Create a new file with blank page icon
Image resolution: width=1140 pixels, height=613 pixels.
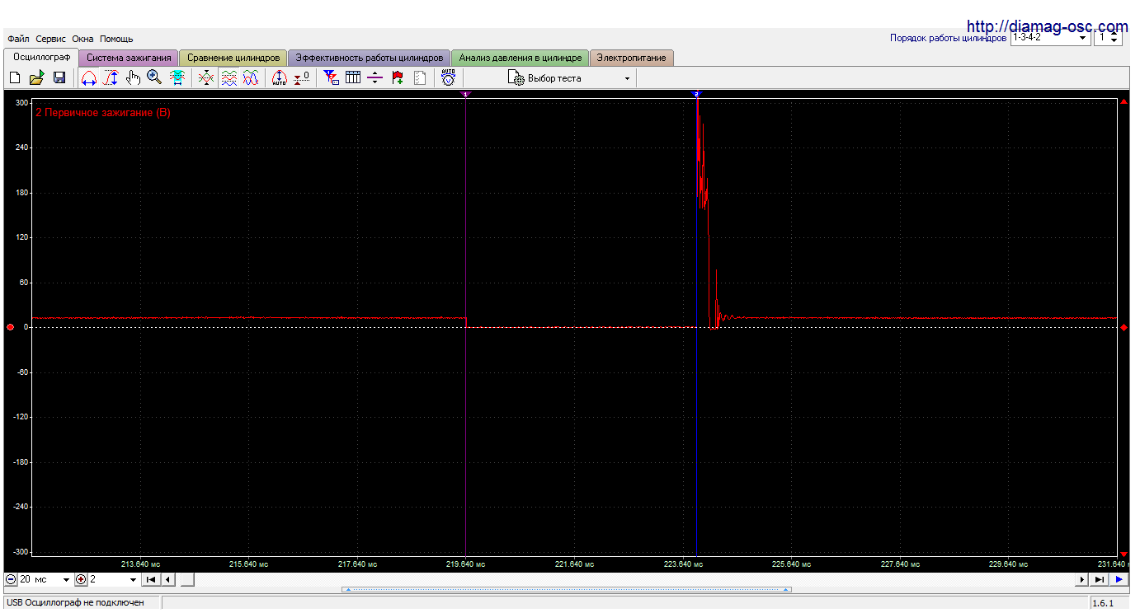(x=15, y=77)
